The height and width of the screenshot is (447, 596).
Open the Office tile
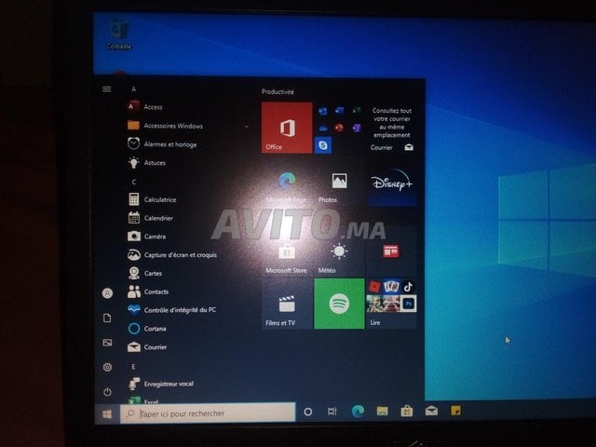[286, 128]
